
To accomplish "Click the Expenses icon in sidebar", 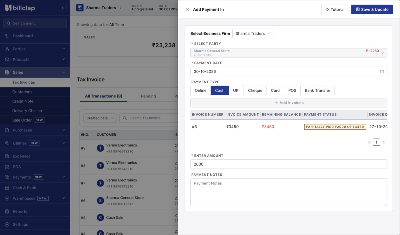I will pos(7,156).
